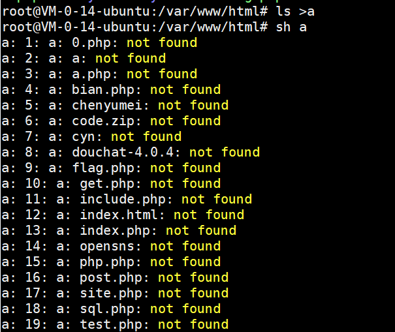The height and width of the screenshot is (332, 395).
Task: Click the site.php text
Action: point(111,294)
